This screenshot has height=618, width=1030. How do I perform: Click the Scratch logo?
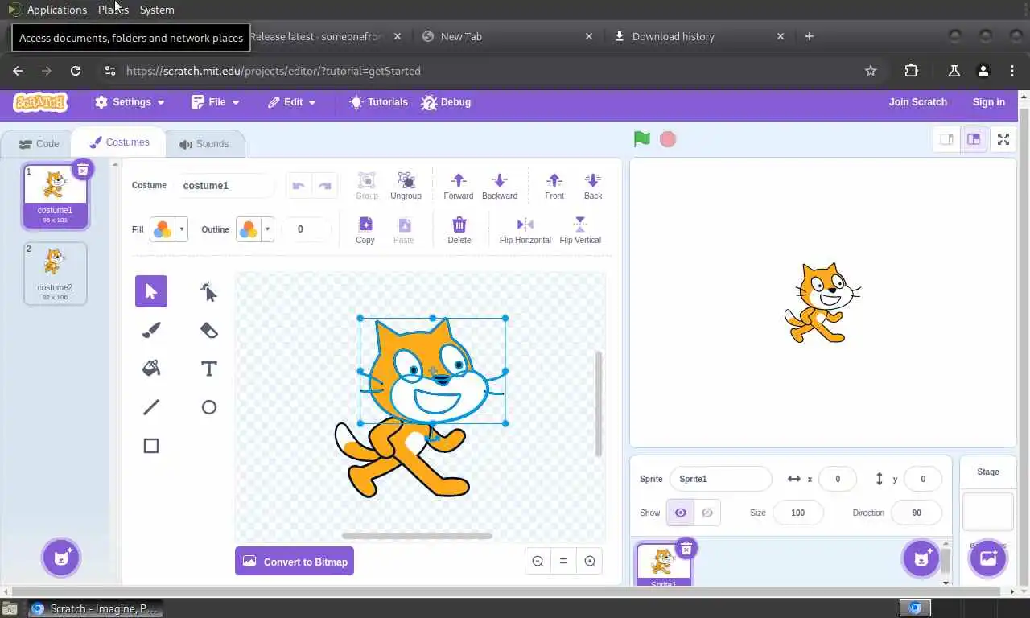40,102
